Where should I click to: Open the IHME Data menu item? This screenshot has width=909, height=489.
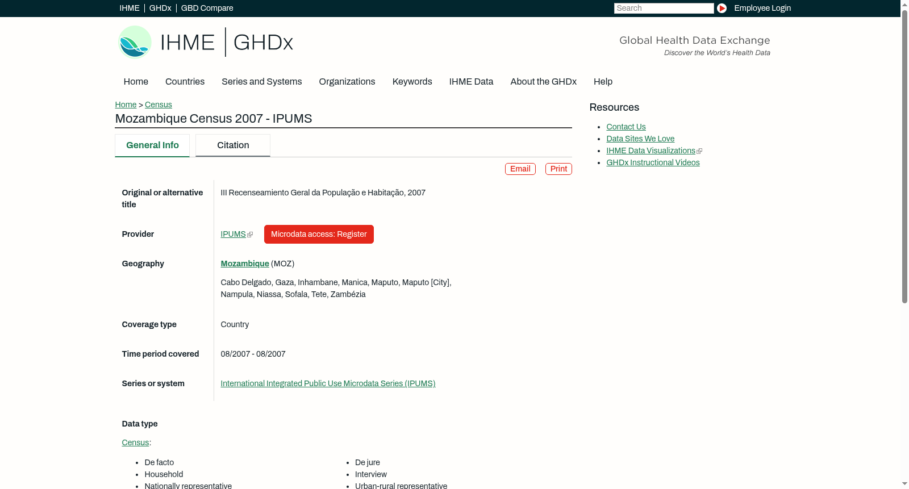471,82
